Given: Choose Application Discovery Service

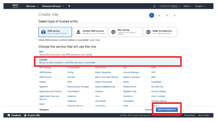Looking at the screenshot, I should click(49, 98).
